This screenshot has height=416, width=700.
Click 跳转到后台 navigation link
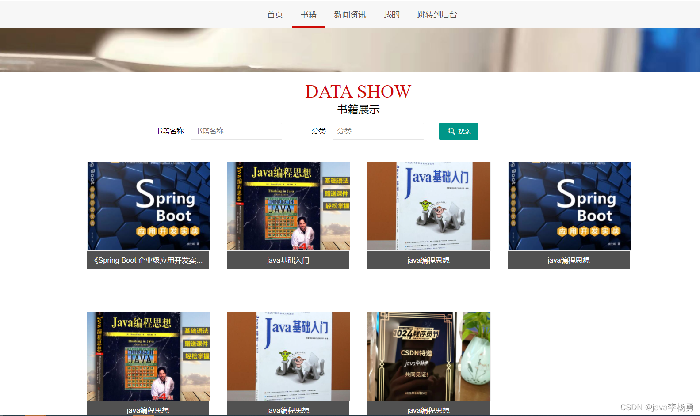click(x=437, y=15)
